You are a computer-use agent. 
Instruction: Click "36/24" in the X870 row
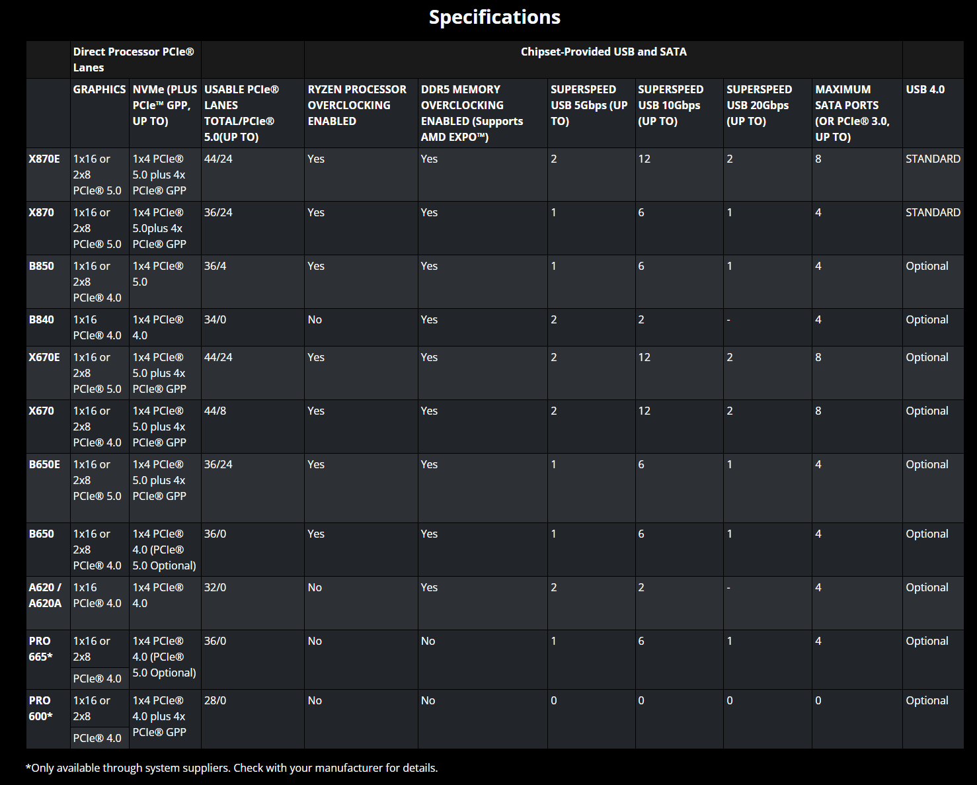[218, 212]
